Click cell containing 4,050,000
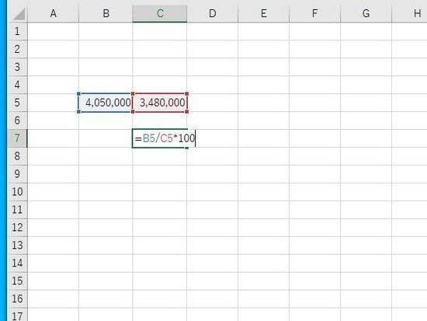The height and width of the screenshot is (321, 427). (106, 103)
